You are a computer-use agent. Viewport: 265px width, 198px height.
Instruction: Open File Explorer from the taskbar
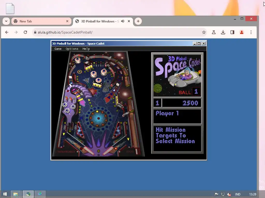click(16, 194)
